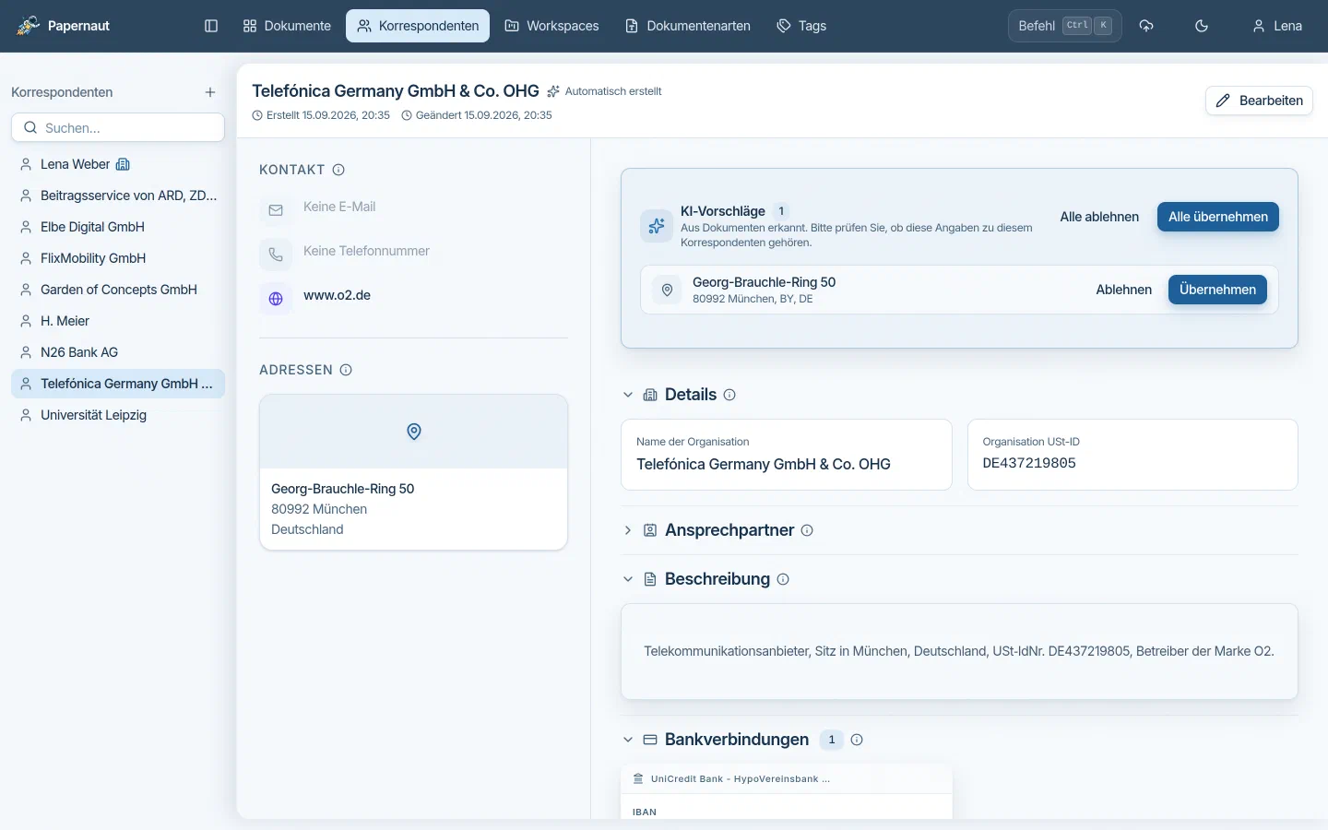
Task: Click the Organisation USt-ID field
Action: click(x=1132, y=455)
